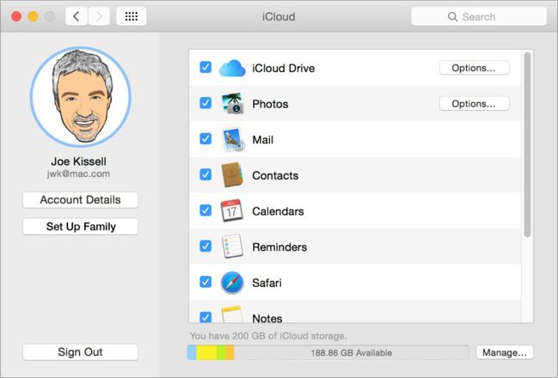Click the 'Contacts' label
The width and height of the screenshot is (558, 378).
(x=275, y=175)
